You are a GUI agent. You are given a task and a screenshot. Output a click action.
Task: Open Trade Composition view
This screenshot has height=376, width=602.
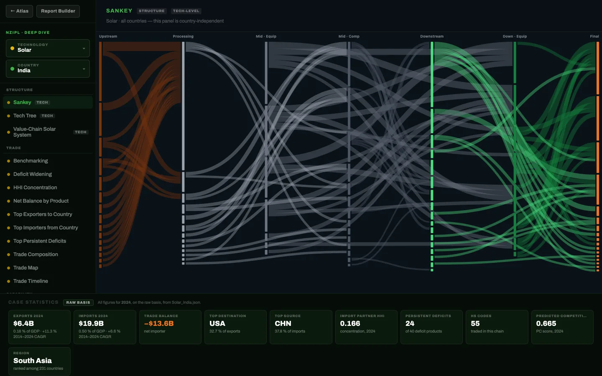coord(48,254)
